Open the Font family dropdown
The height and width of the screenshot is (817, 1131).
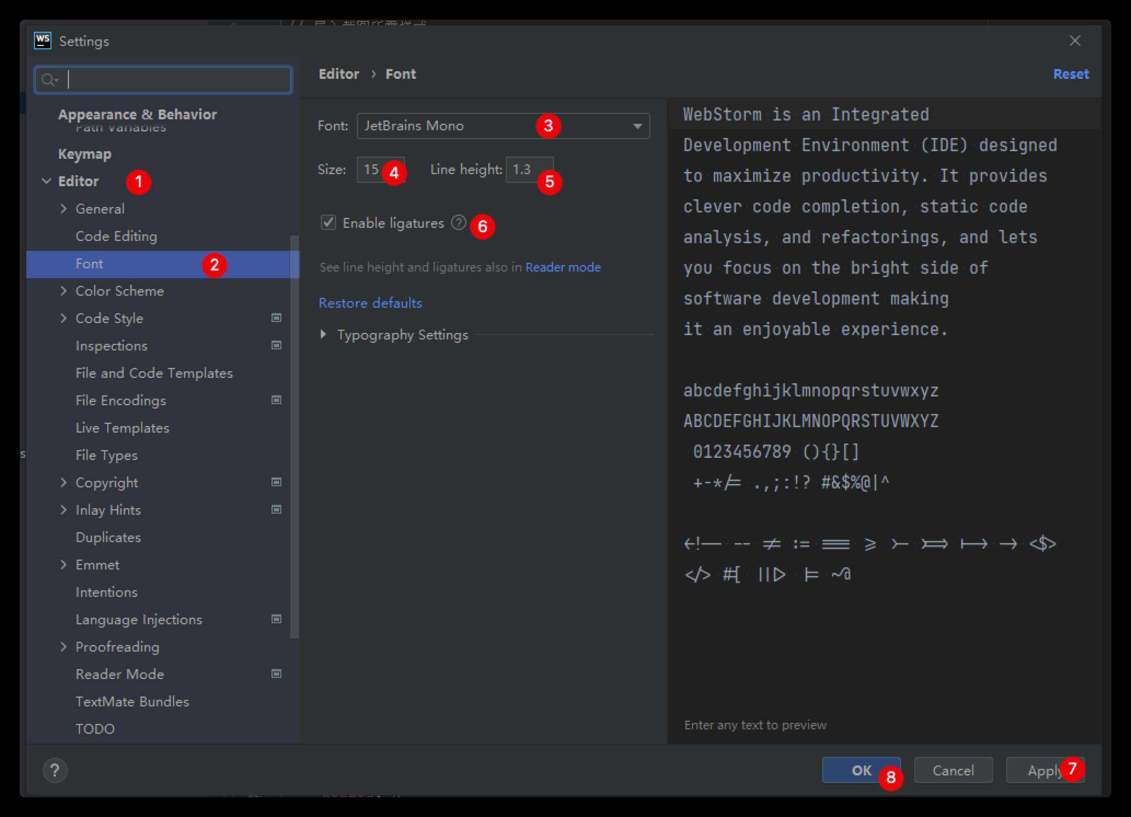pos(503,126)
